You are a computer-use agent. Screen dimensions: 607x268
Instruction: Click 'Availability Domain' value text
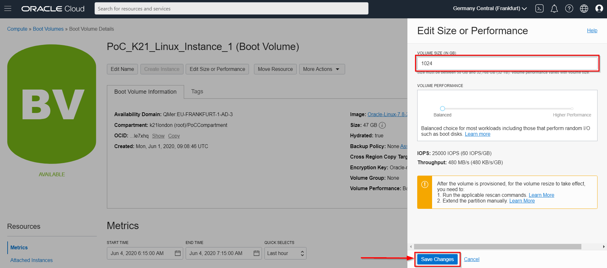point(198,114)
